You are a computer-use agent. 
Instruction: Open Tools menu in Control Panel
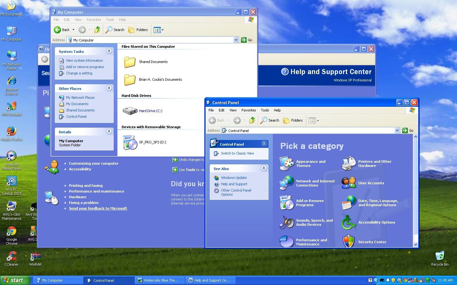265,110
